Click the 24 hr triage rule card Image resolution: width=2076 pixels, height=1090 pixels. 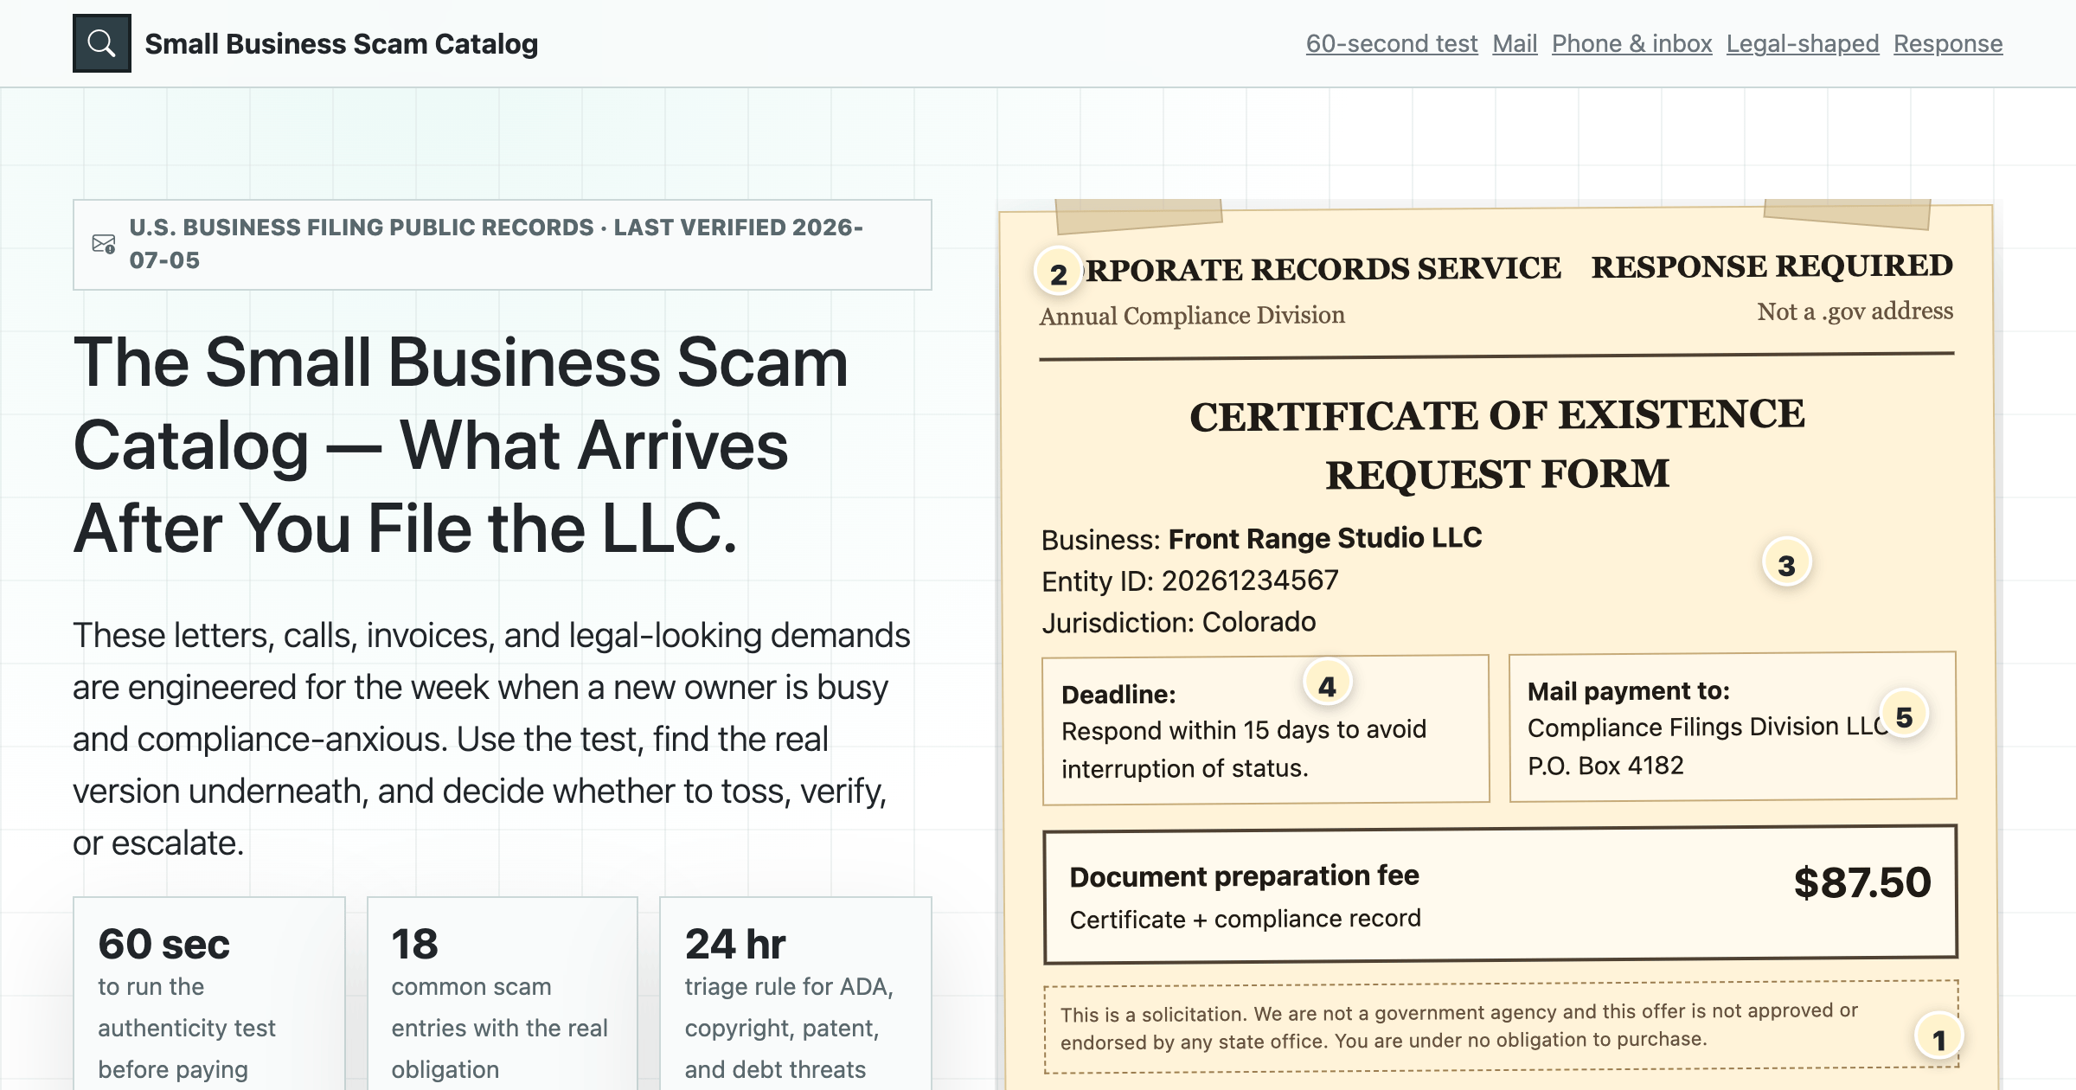(796, 993)
